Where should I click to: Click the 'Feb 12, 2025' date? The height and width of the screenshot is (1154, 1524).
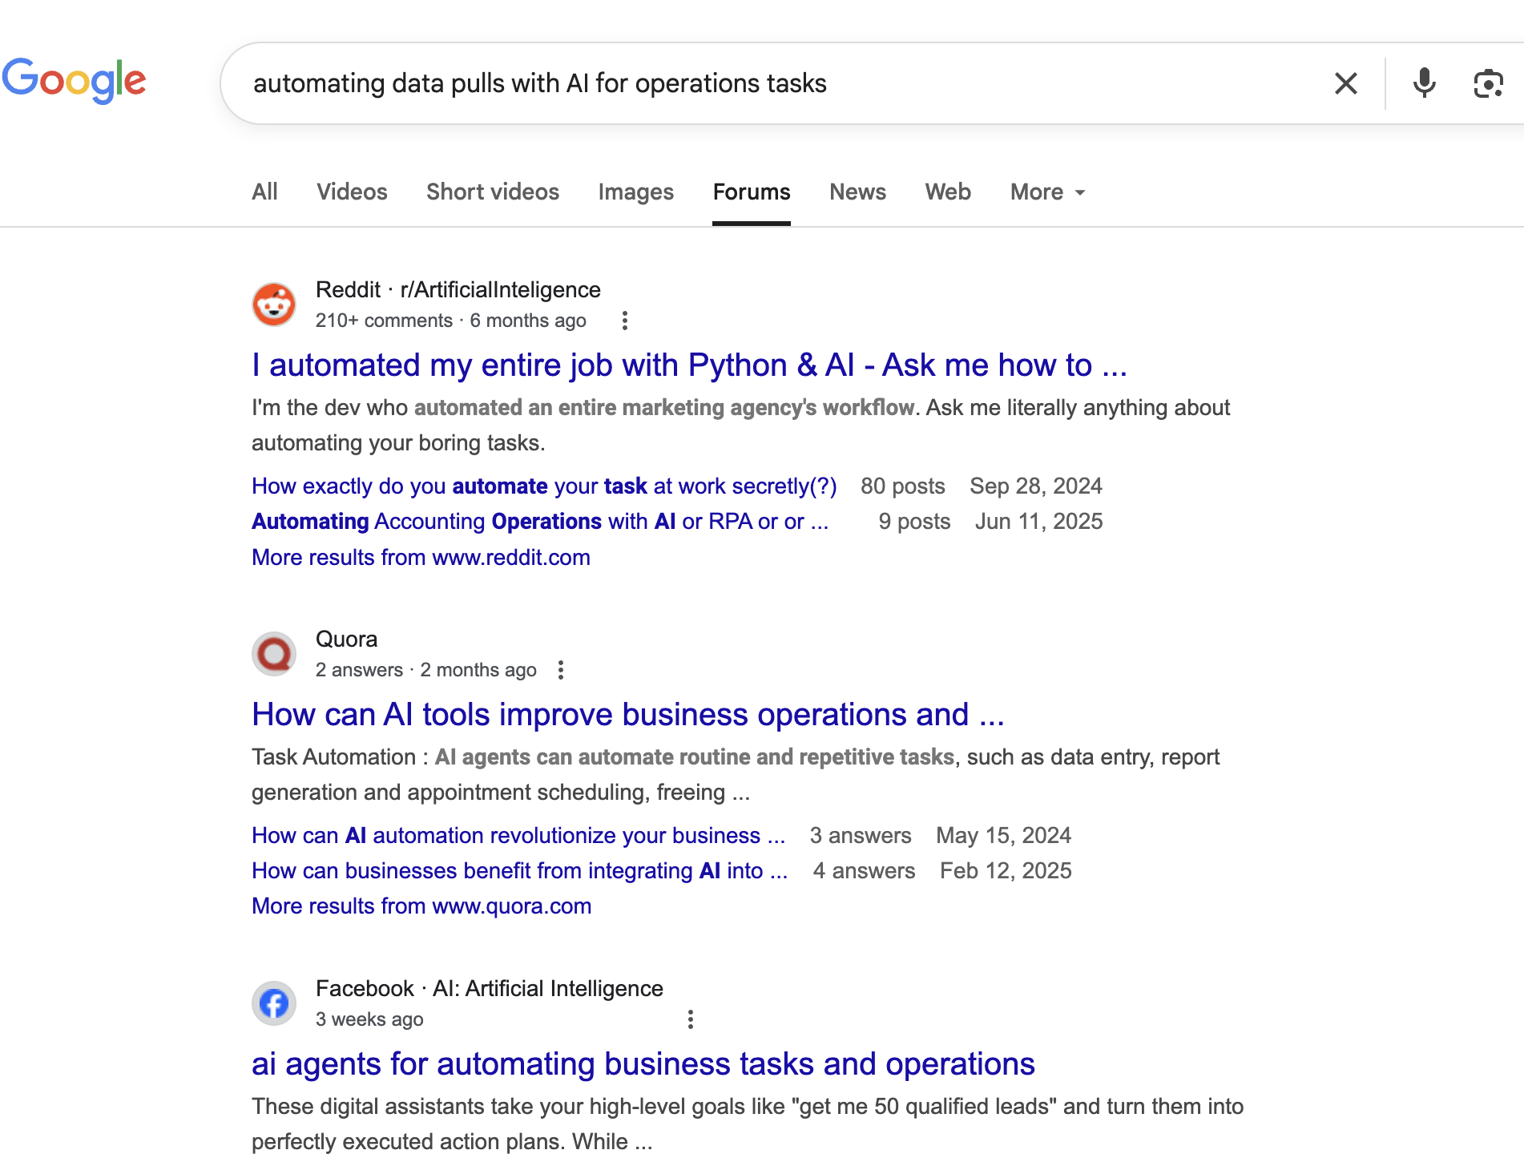pyautogui.click(x=1006, y=871)
